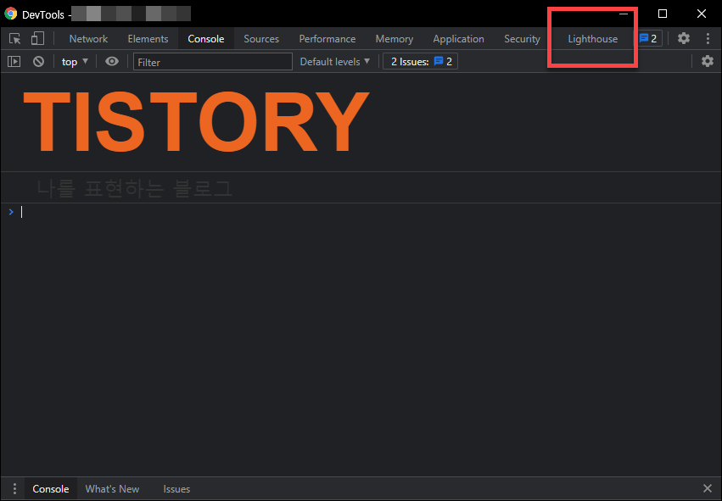
Task: Open the Sources tab
Action: (x=261, y=39)
